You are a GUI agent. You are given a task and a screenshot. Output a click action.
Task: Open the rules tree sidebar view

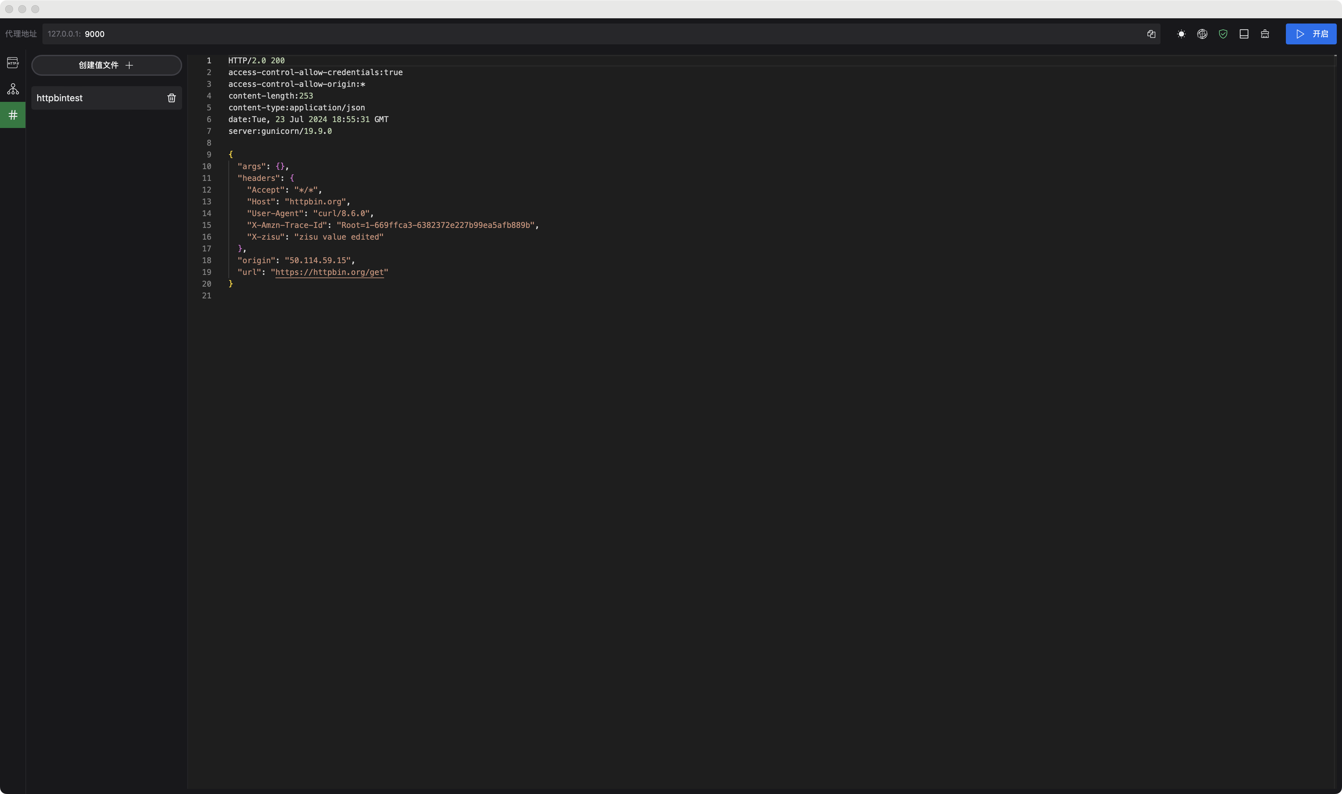click(13, 89)
